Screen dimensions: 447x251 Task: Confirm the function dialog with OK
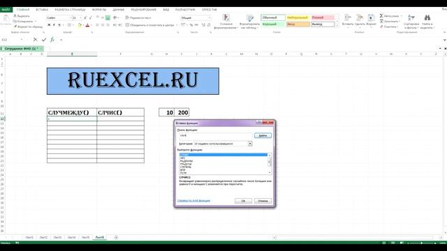[x=243, y=201]
